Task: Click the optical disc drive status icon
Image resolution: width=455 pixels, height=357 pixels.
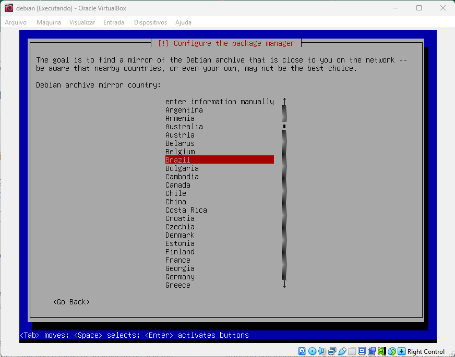Action: tap(312, 351)
